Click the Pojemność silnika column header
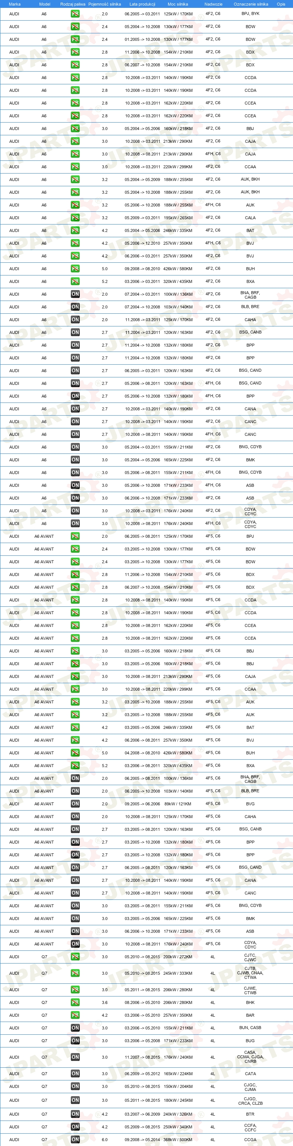This screenshot has height=1146, width=293. click(105, 4)
